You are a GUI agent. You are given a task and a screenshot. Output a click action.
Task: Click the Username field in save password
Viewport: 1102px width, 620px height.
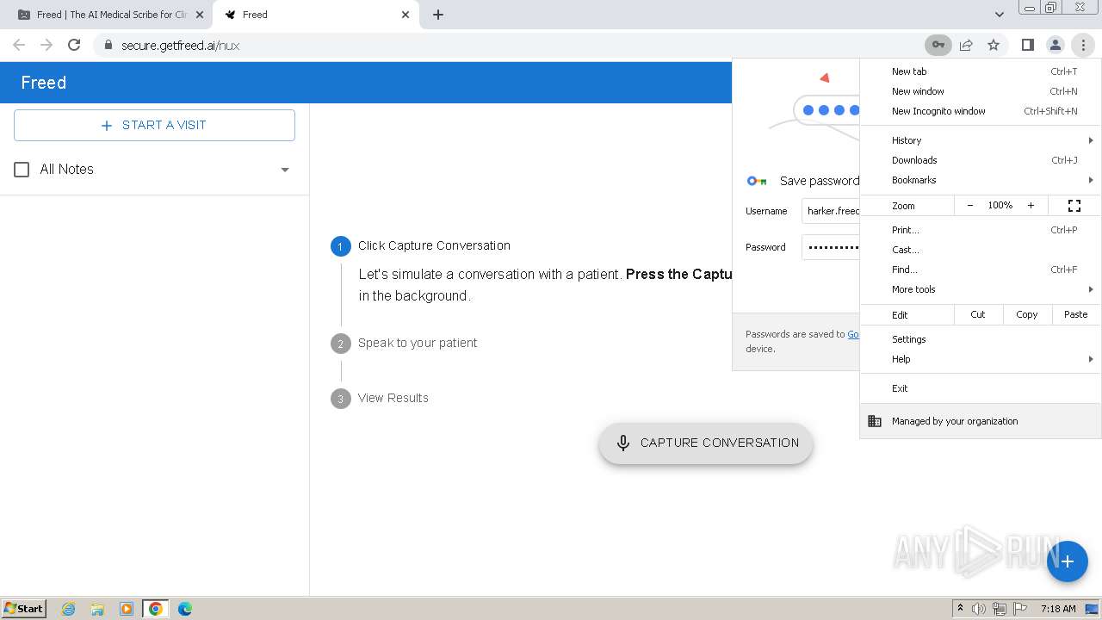coord(830,211)
